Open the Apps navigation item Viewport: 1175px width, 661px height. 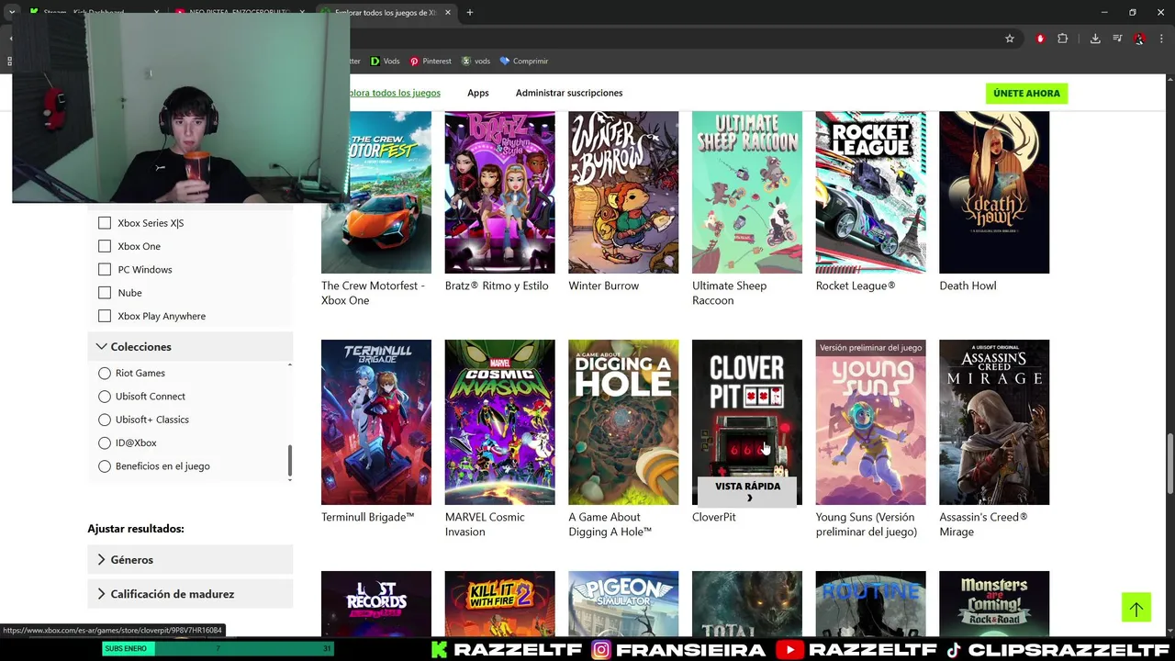(478, 93)
